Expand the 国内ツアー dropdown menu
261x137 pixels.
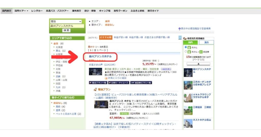21,11
